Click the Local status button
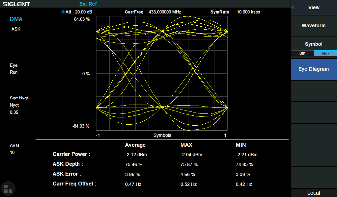Viewport: 337px width, 197px height. click(x=314, y=193)
